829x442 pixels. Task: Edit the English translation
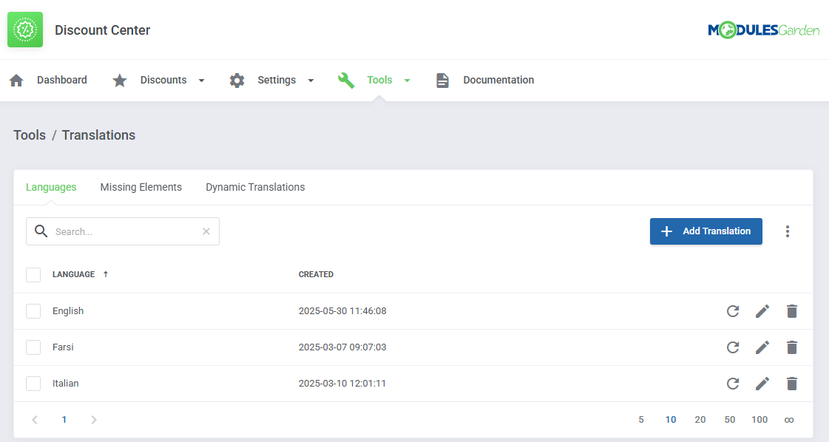(762, 311)
